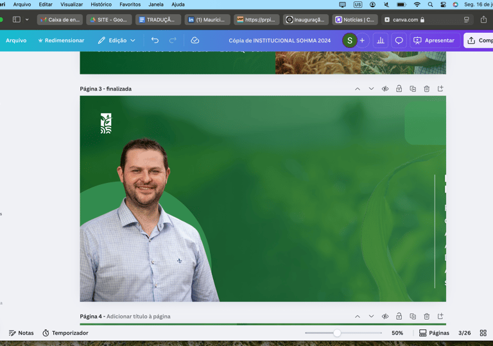Open the Janela menu

point(156,4)
